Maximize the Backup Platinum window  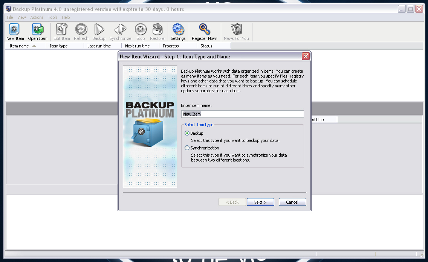pos(410,9)
